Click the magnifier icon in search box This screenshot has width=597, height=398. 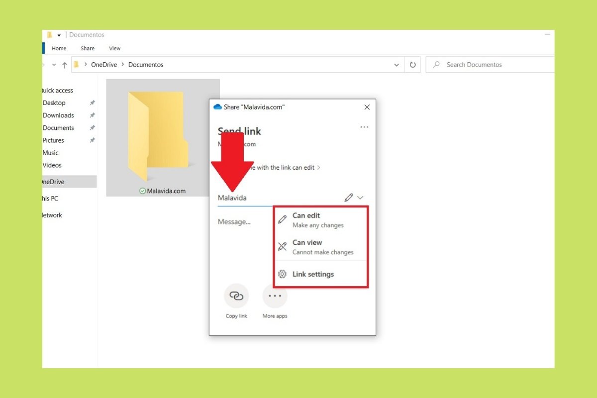(436, 65)
